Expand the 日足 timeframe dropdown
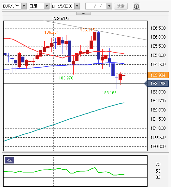The image size is (171, 187). tap(39, 6)
